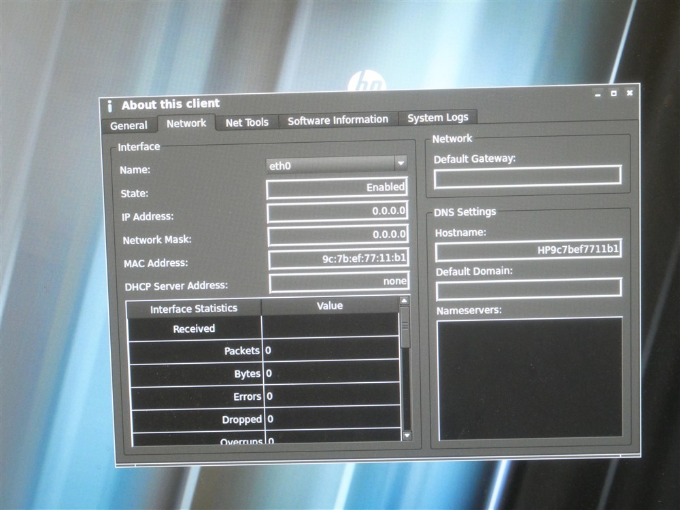Click the info icon in the title bar
The image size is (680, 510).
(x=110, y=106)
